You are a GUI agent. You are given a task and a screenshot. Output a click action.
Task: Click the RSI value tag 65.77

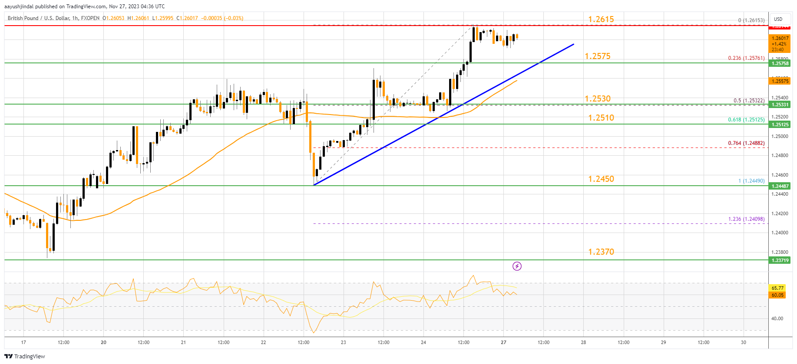pos(777,288)
